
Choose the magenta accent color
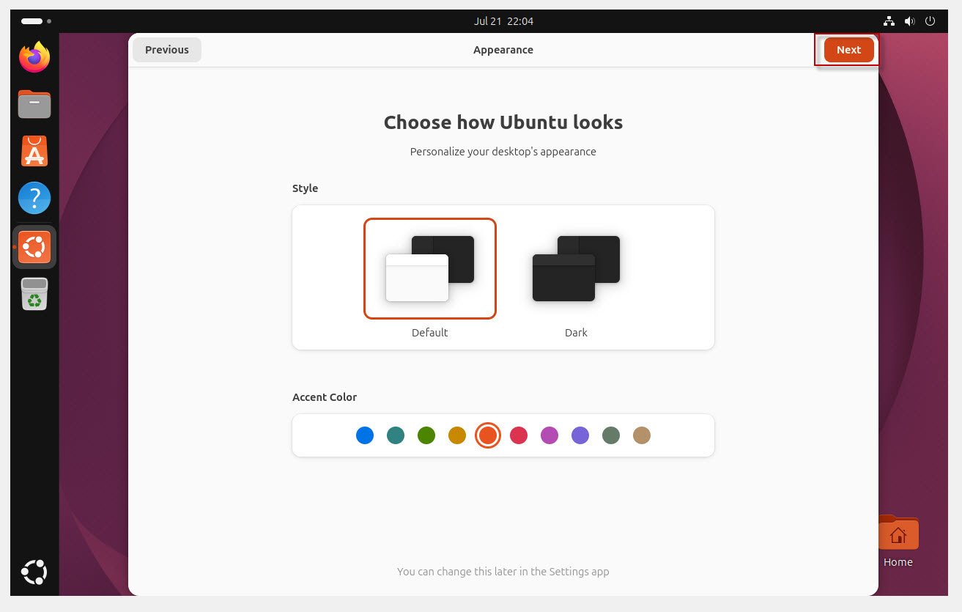550,435
